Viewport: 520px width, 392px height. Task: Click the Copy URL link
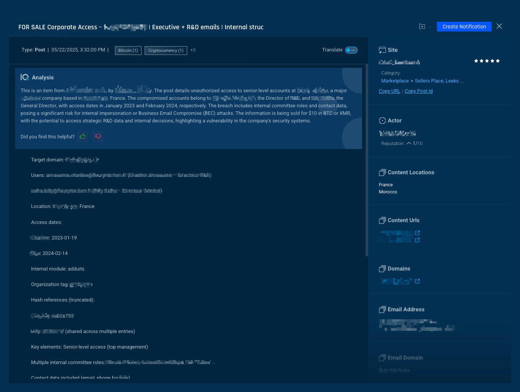pyautogui.click(x=389, y=91)
